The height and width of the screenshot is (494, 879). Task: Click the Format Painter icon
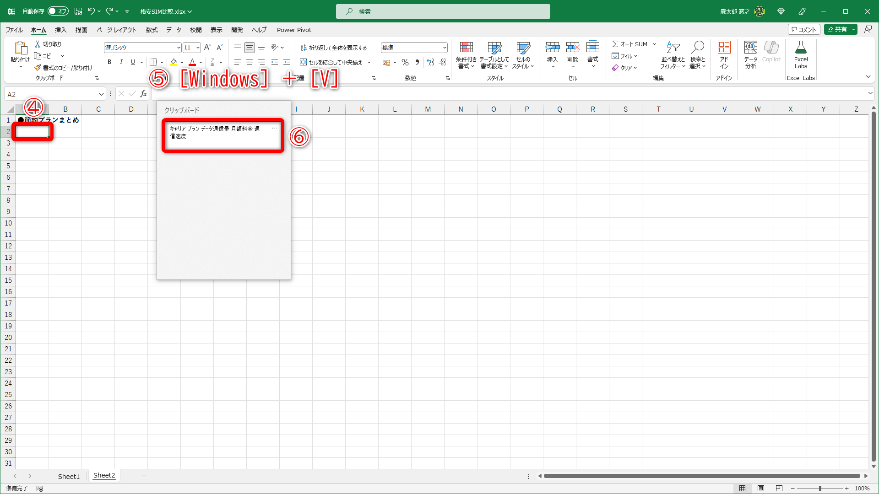click(38, 67)
